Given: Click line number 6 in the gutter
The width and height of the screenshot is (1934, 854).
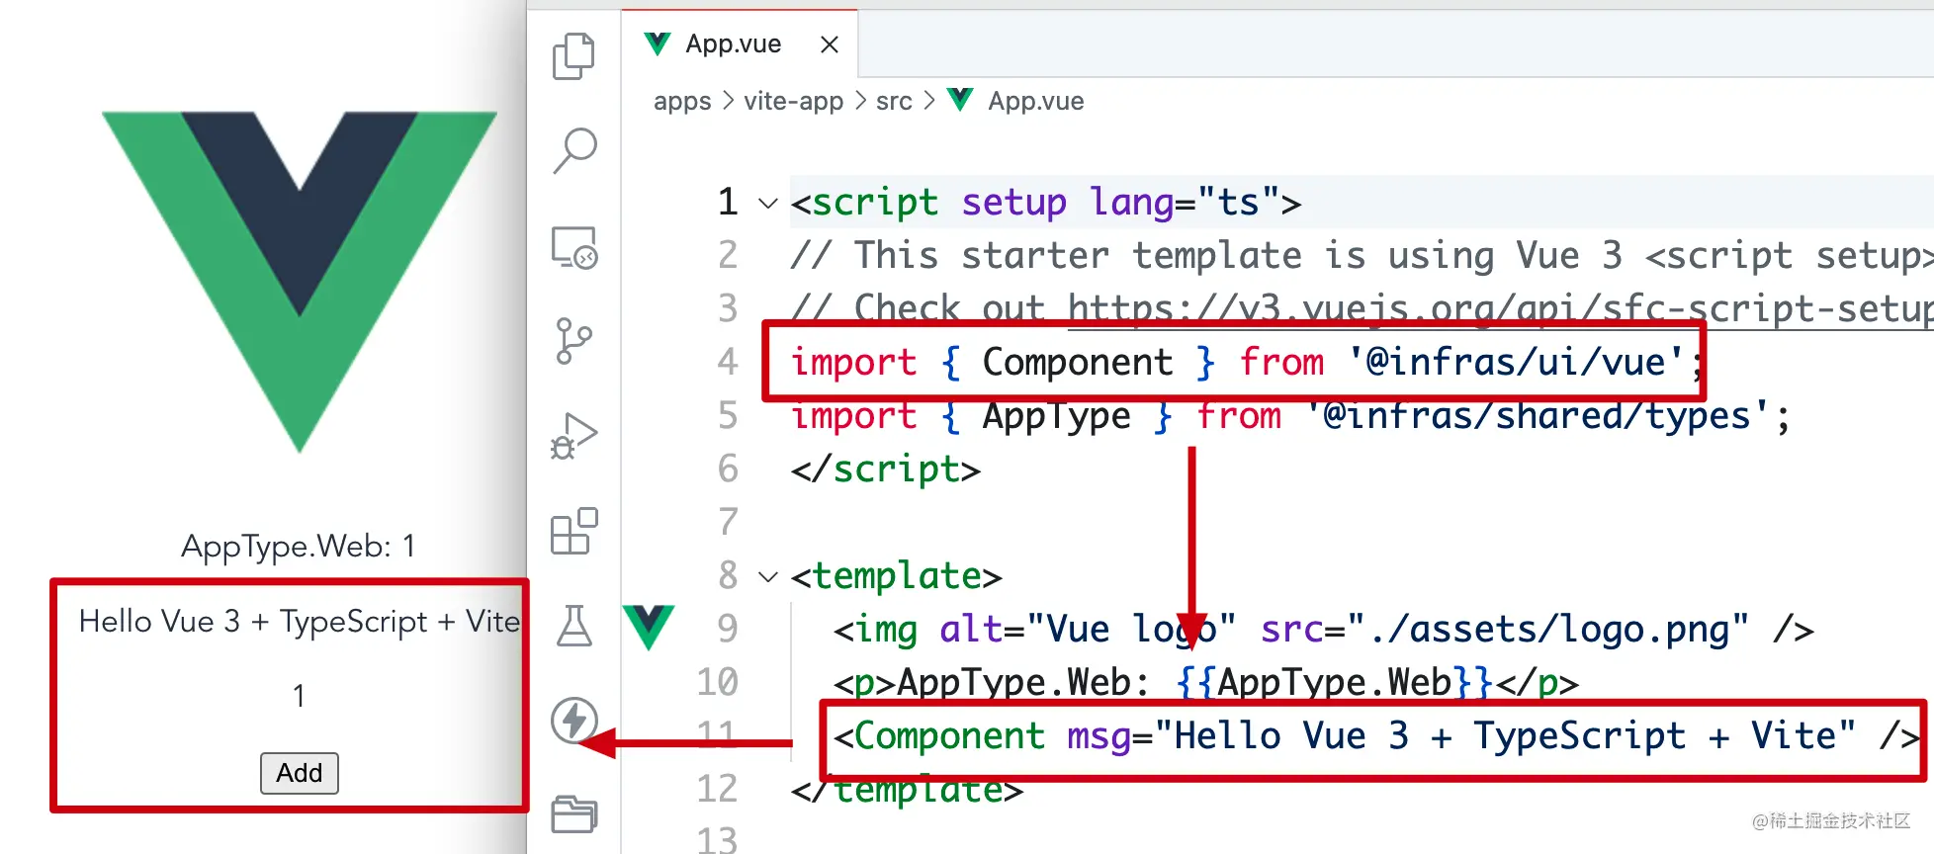Looking at the screenshot, I should point(728,470).
